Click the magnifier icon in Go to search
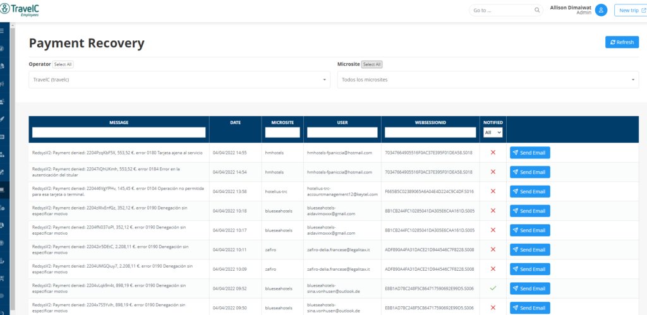This screenshot has height=315, width=647. tap(538, 10)
